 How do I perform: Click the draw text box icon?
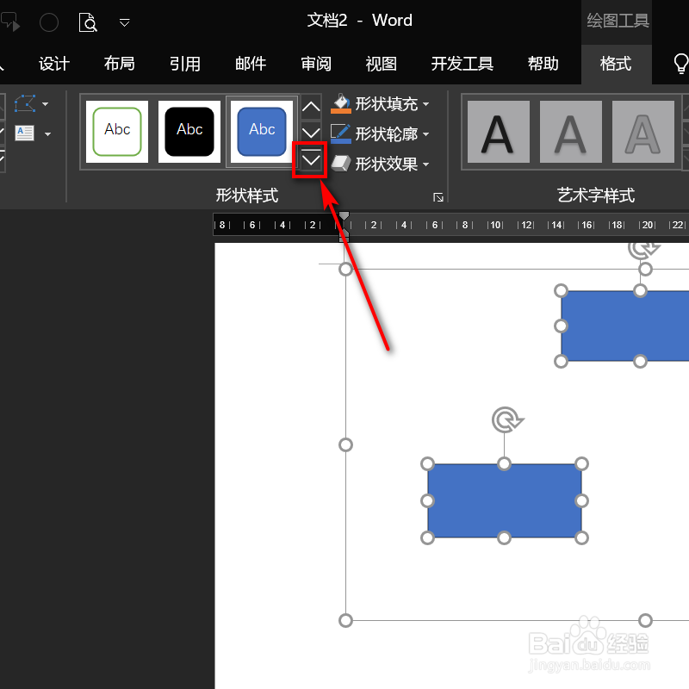point(24,133)
